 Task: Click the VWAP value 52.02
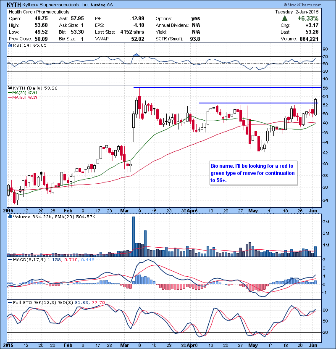(x=138, y=39)
